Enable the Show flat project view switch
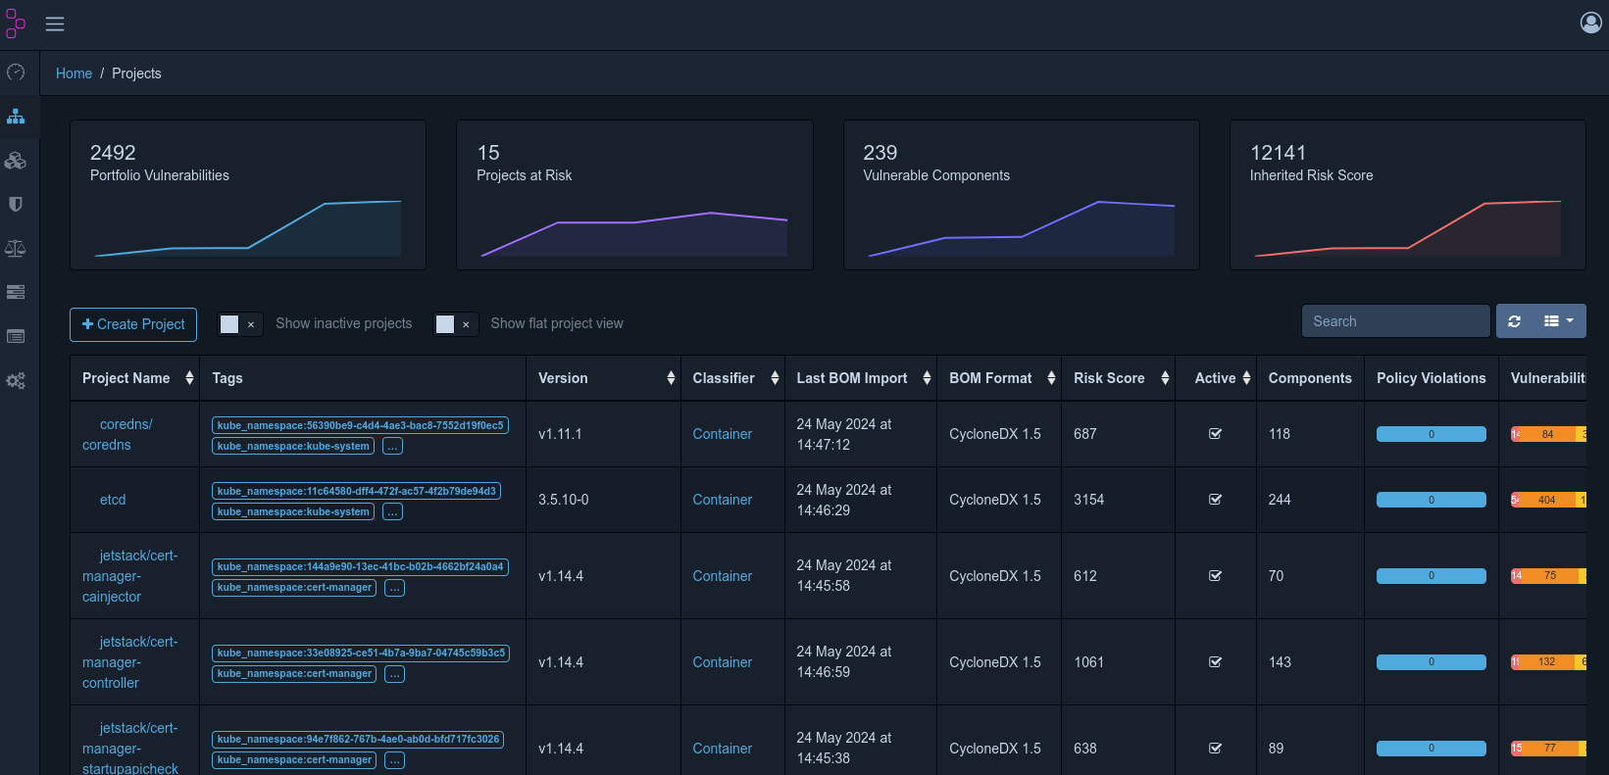 pos(455,324)
